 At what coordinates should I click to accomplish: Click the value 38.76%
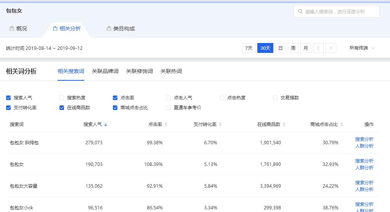(x=330, y=208)
